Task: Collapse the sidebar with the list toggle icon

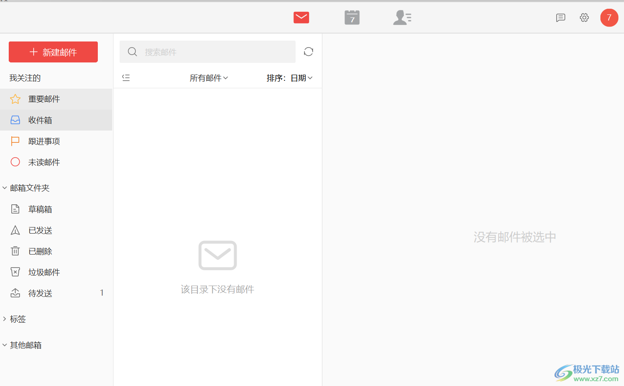Action: pos(126,78)
